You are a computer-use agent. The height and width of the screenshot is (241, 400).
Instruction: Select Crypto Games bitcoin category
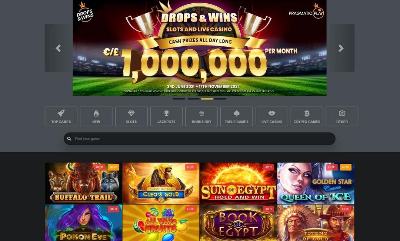click(x=307, y=116)
